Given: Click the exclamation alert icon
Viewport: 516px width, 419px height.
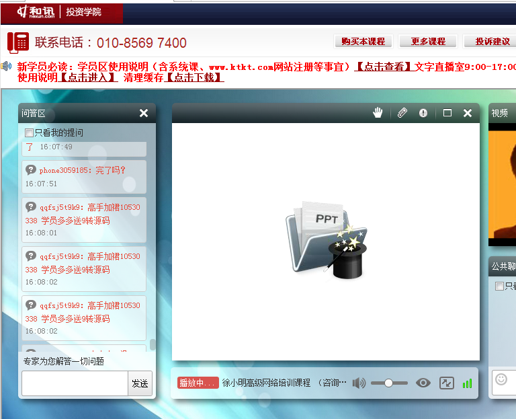Looking at the screenshot, I should 423,113.
